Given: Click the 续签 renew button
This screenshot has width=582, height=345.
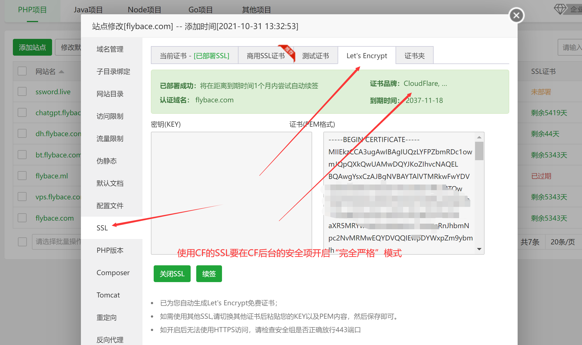Looking at the screenshot, I should (x=209, y=274).
